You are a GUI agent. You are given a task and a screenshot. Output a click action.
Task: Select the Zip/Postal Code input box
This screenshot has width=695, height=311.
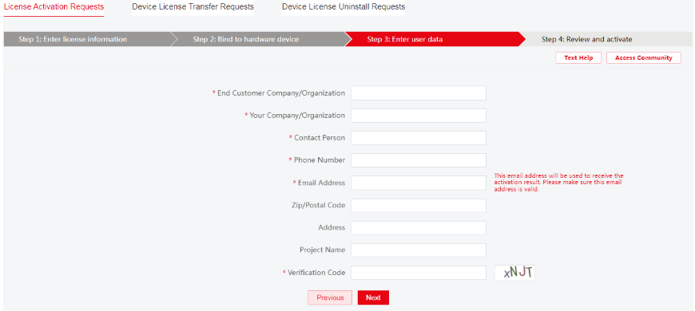pyautogui.click(x=419, y=205)
